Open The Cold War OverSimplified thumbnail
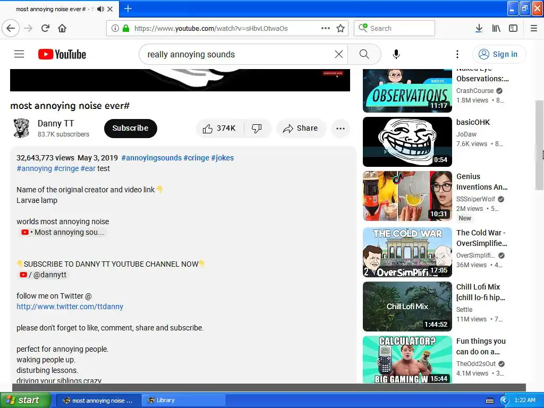Viewport: 544px width, 408px height. point(407,252)
